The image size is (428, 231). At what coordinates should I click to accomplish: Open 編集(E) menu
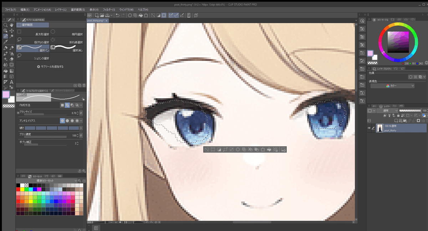[25, 9]
